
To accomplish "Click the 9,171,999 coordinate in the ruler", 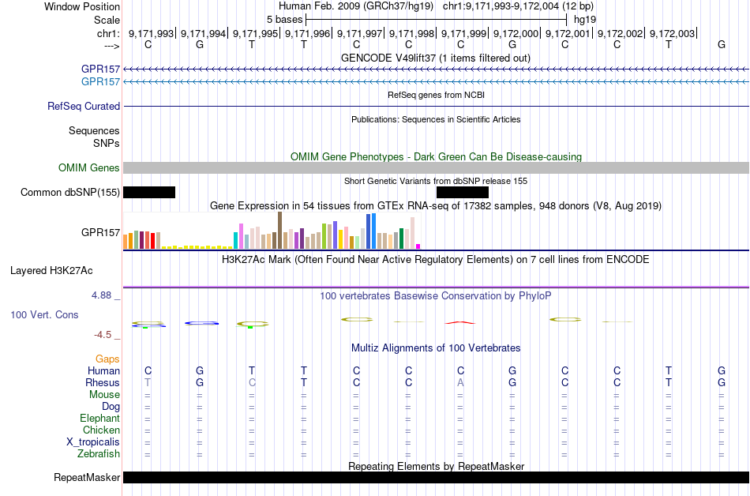I will tap(463, 33).
